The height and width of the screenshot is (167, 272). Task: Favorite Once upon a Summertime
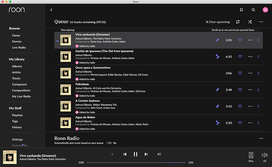[x=240, y=73]
